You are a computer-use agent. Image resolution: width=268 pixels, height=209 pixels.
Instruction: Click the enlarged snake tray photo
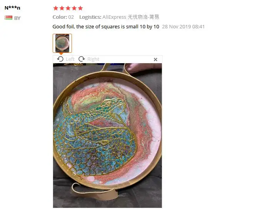pos(107,135)
